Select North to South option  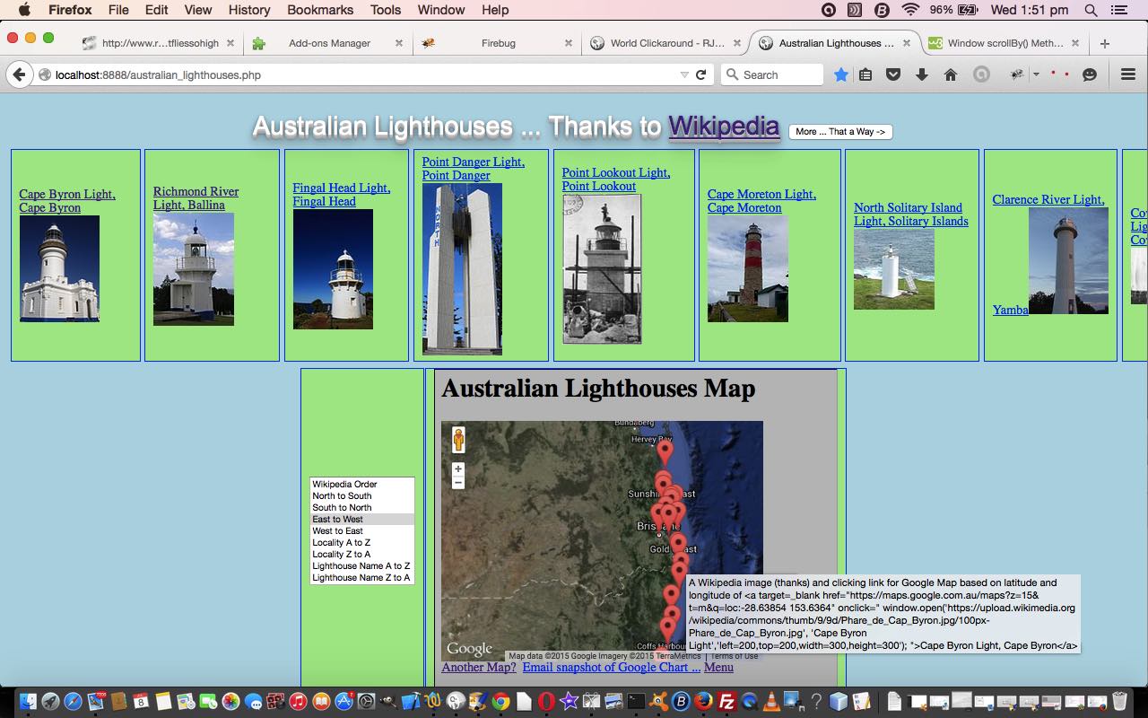362,495
